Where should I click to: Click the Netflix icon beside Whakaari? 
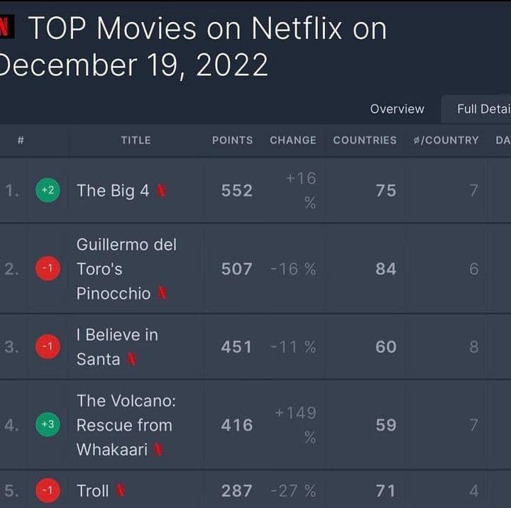158,450
